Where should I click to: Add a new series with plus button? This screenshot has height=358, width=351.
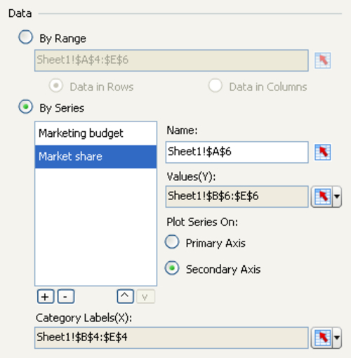tap(46, 296)
